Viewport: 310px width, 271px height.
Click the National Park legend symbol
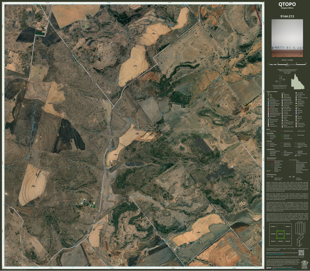(x=282, y=135)
